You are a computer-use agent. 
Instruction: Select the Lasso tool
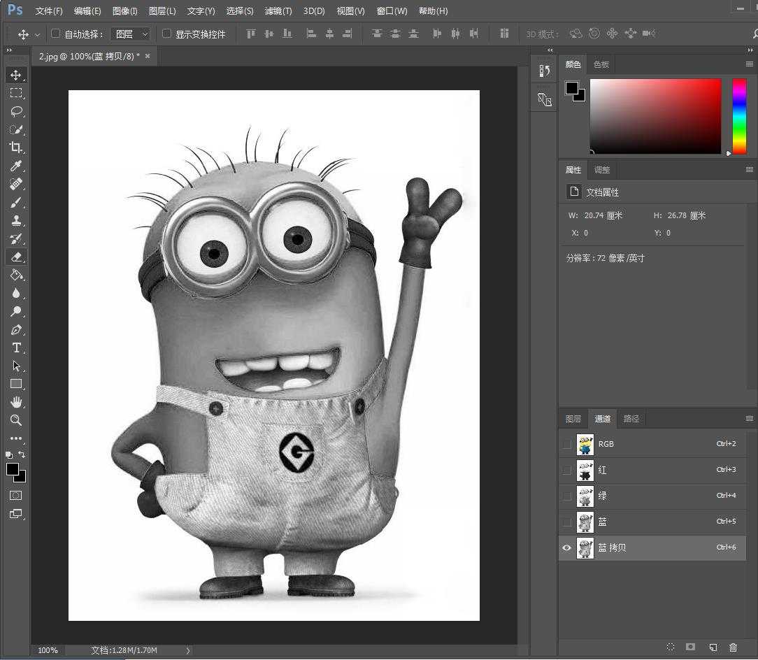tap(15, 111)
